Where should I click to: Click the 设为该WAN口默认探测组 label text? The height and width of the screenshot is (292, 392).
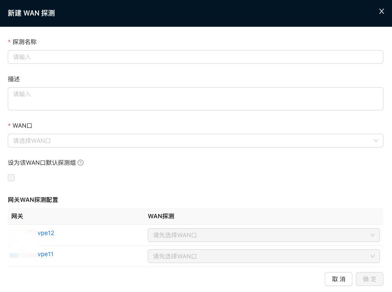click(x=42, y=163)
